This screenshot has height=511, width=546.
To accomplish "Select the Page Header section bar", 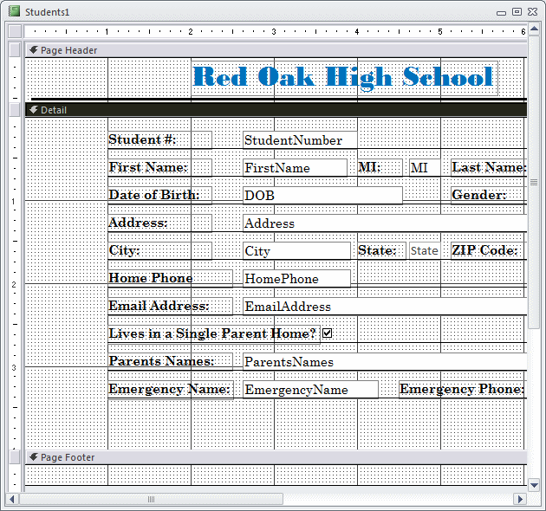I will [x=276, y=50].
